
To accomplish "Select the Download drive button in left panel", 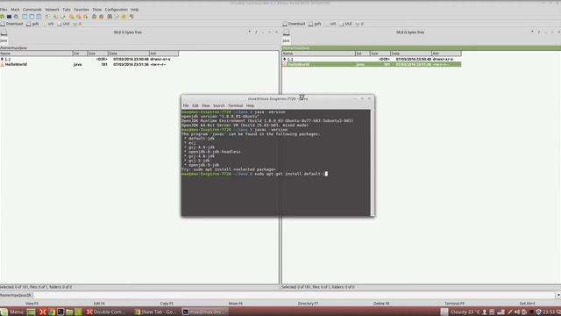I will [11, 24].
